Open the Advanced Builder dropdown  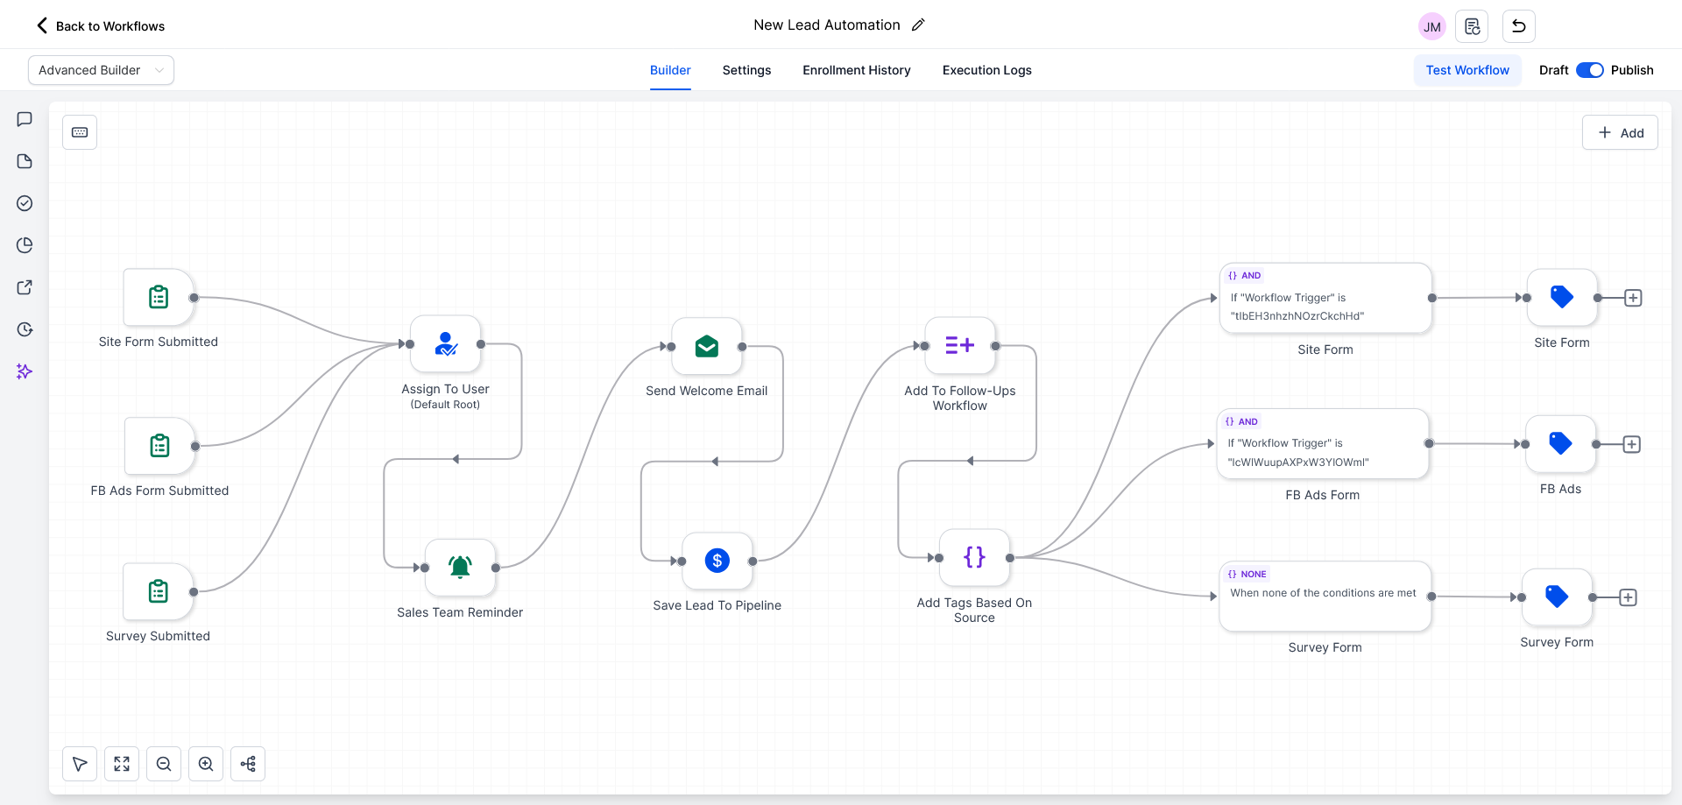coord(100,69)
